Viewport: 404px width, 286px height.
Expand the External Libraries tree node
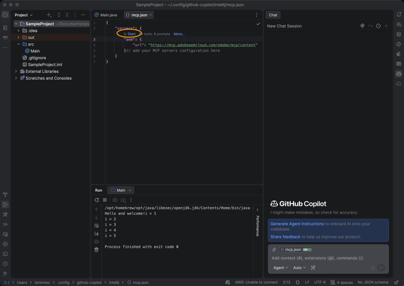tap(16, 71)
